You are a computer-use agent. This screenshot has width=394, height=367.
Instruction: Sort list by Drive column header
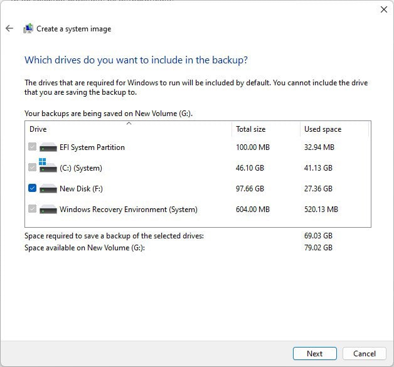(x=128, y=129)
